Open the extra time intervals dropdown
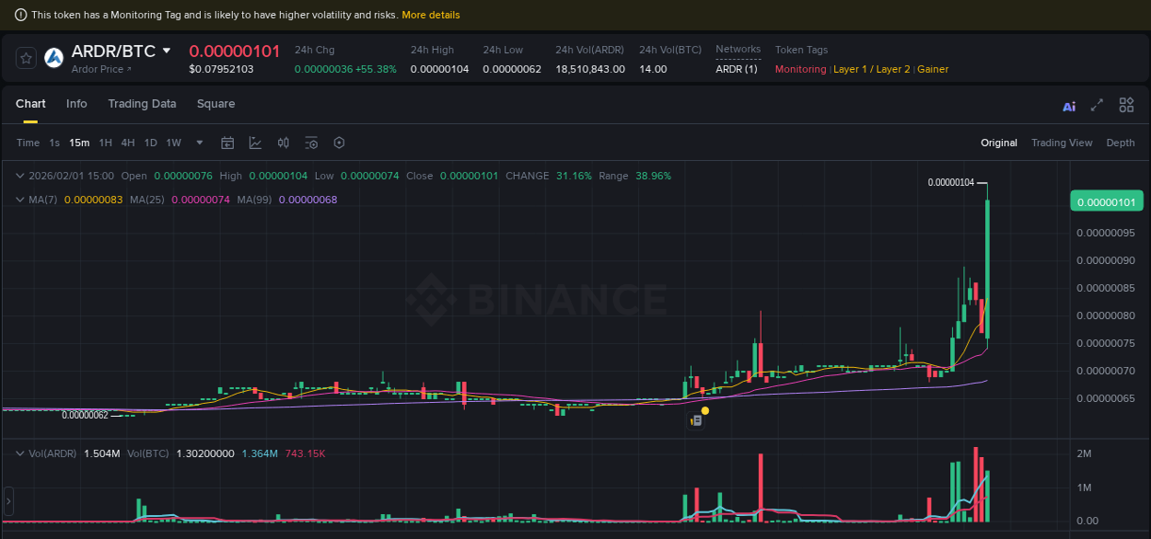 click(x=199, y=143)
